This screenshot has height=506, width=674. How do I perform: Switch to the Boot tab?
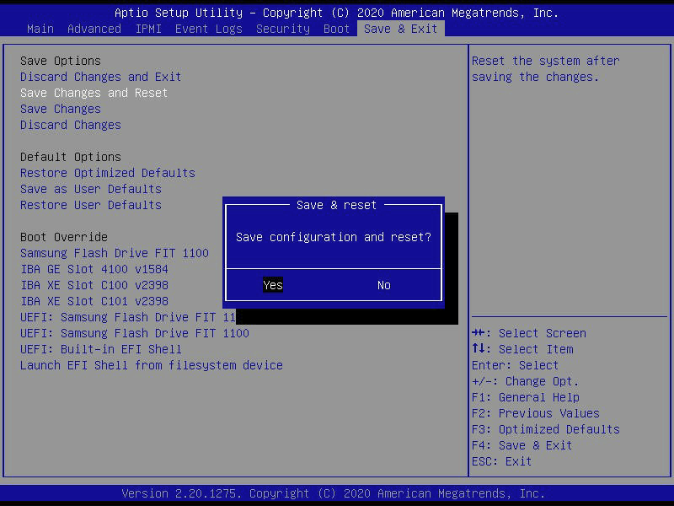(x=336, y=29)
